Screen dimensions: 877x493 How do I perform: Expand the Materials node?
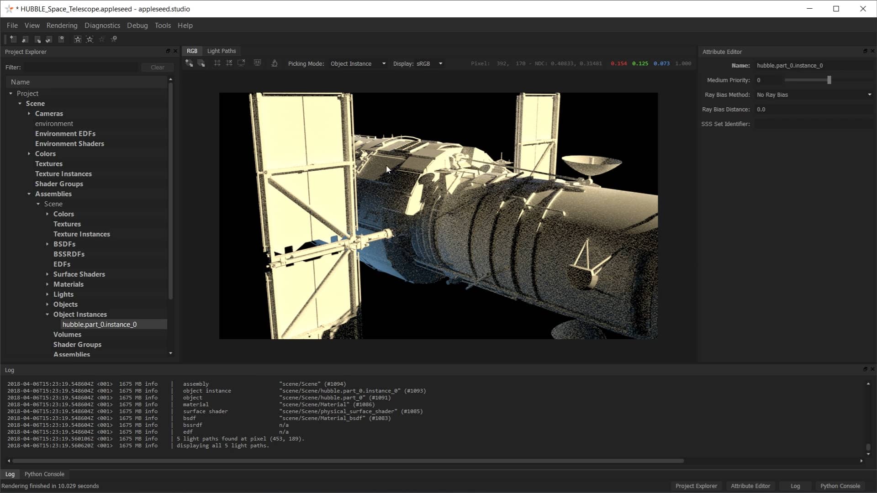click(x=47, y=284)
